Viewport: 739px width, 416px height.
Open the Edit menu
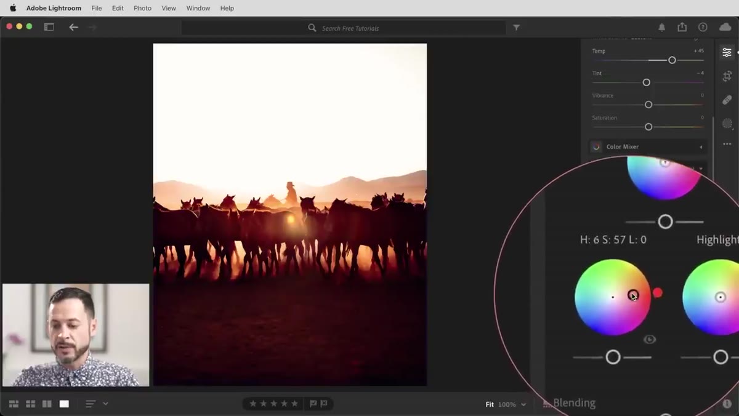[118, 8]
